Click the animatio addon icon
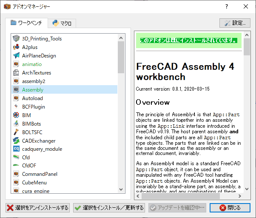This screenshot has height=218, width=256. 16,64
